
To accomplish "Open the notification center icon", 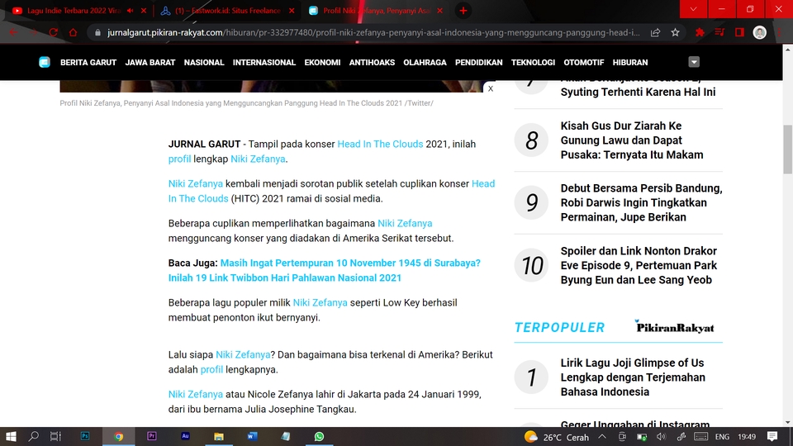I will click(x=772, y=436).
